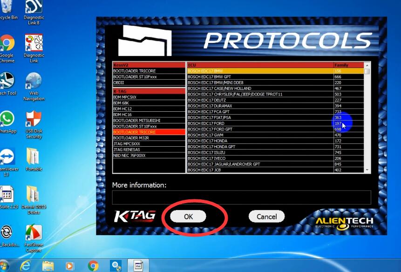Select the BOSCH EDC17 HONDA GPT row
Image resolution: width=401 pixels, height=272 pixels.
point(275,147)
